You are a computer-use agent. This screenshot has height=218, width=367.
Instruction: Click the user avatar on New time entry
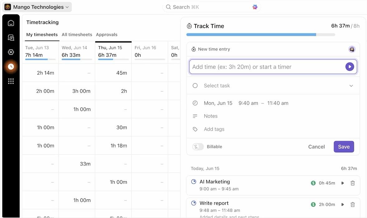[x=351, y=49]
